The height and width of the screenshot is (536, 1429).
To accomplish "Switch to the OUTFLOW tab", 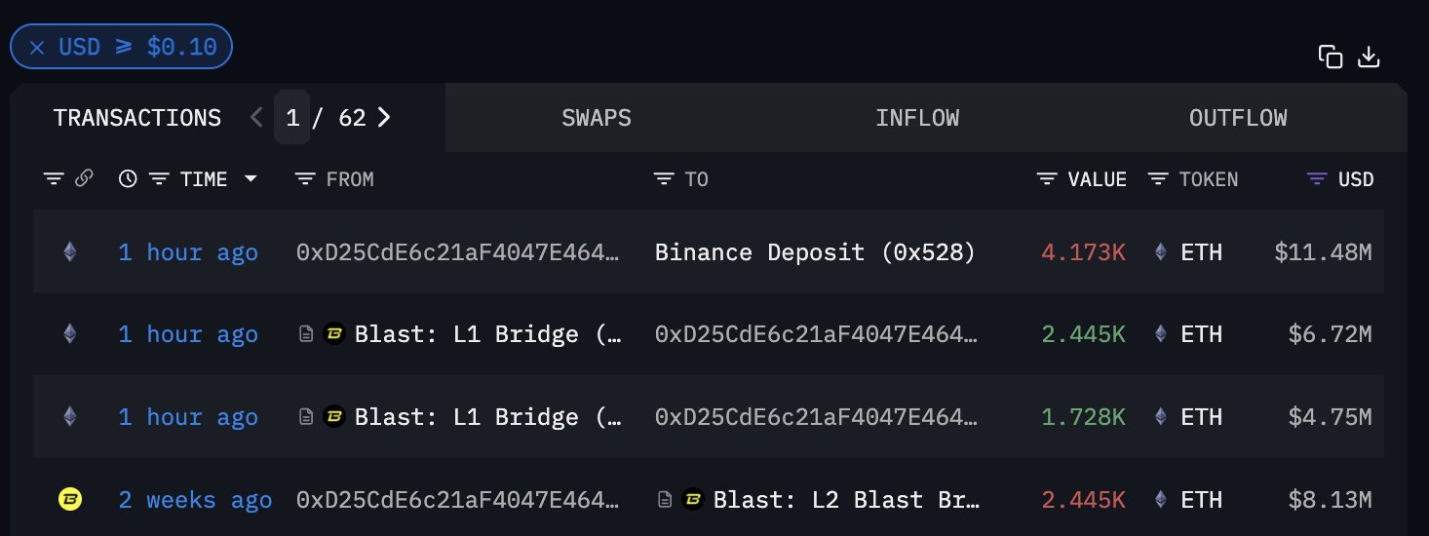I will [x=1238, y=118].
